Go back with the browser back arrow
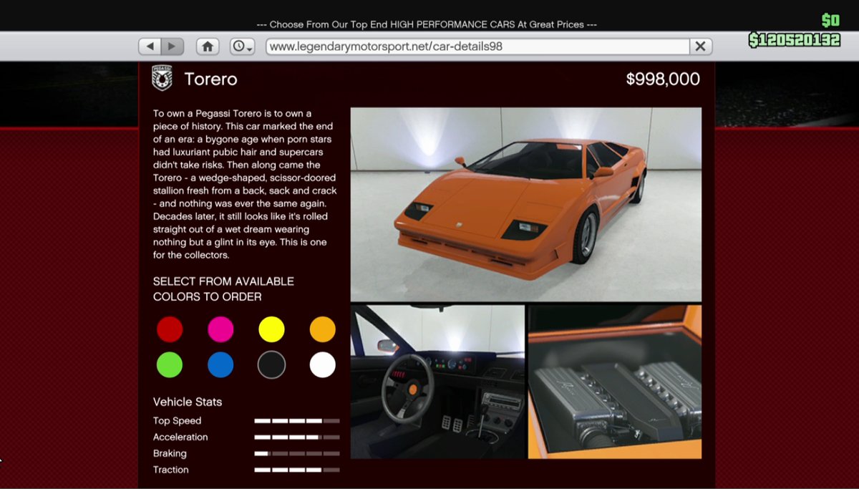This screenshot has height=489, width=859. (150, 47)
